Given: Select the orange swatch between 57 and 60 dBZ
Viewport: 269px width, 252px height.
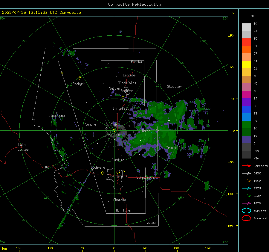Looking at the screenshot, I should [246, 50].
